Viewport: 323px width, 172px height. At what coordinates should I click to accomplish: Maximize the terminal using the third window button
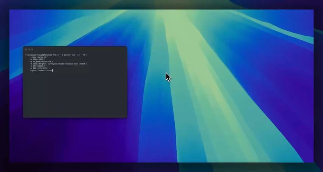[33, 50]
